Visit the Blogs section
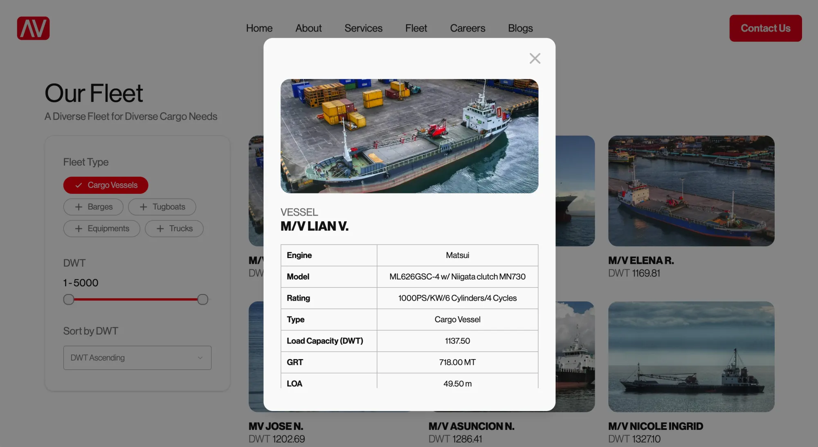Screen dimensions: 818x447 coord(520,28)
